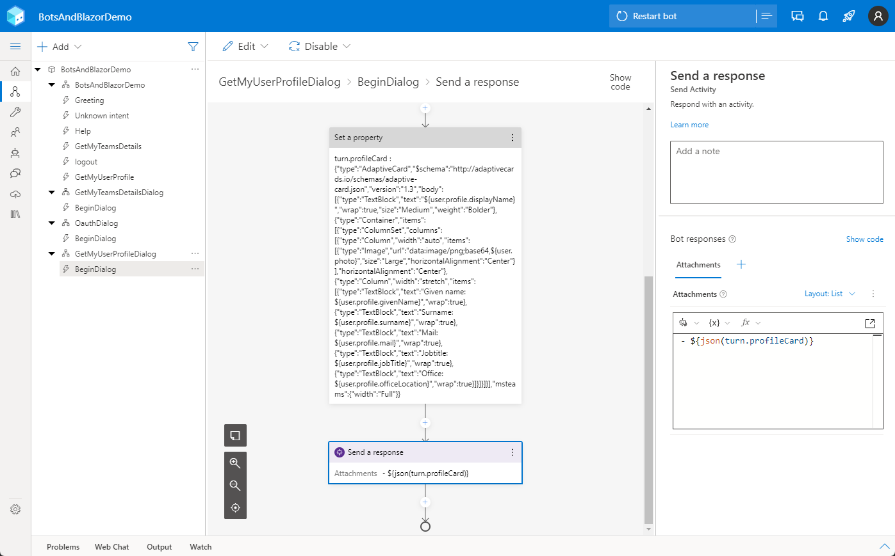Image resolution: width=895 pixels, height=556 pixels.
Task: Open Attachments more options menu
Action: coord(873,294)
